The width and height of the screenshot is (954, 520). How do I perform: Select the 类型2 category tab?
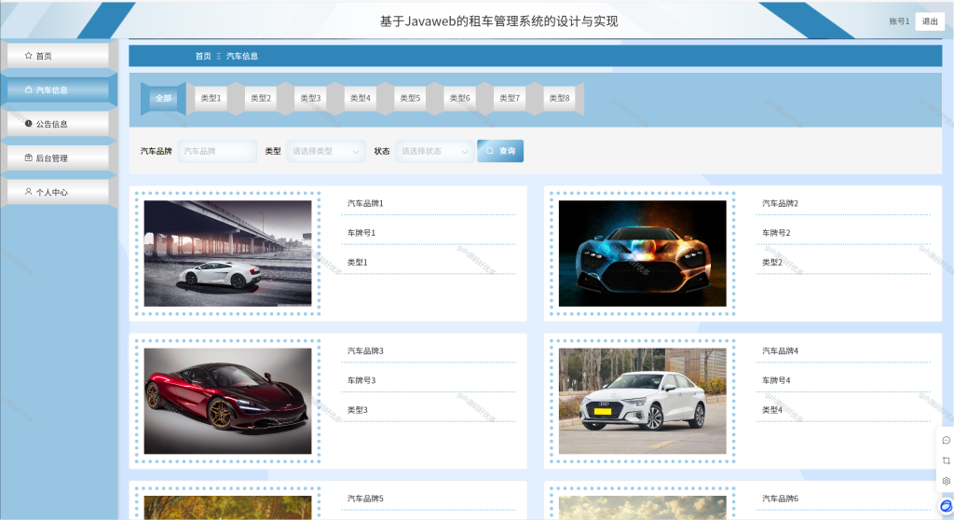pos(261,98)
